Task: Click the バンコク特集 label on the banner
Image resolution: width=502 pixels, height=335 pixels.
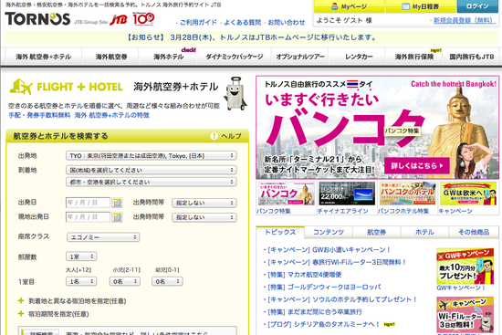Action: (403, 131)
